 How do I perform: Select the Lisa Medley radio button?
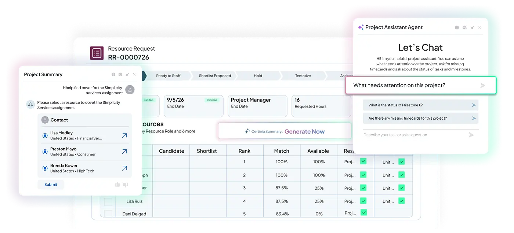pyautogui.click(x=45, y=136)
